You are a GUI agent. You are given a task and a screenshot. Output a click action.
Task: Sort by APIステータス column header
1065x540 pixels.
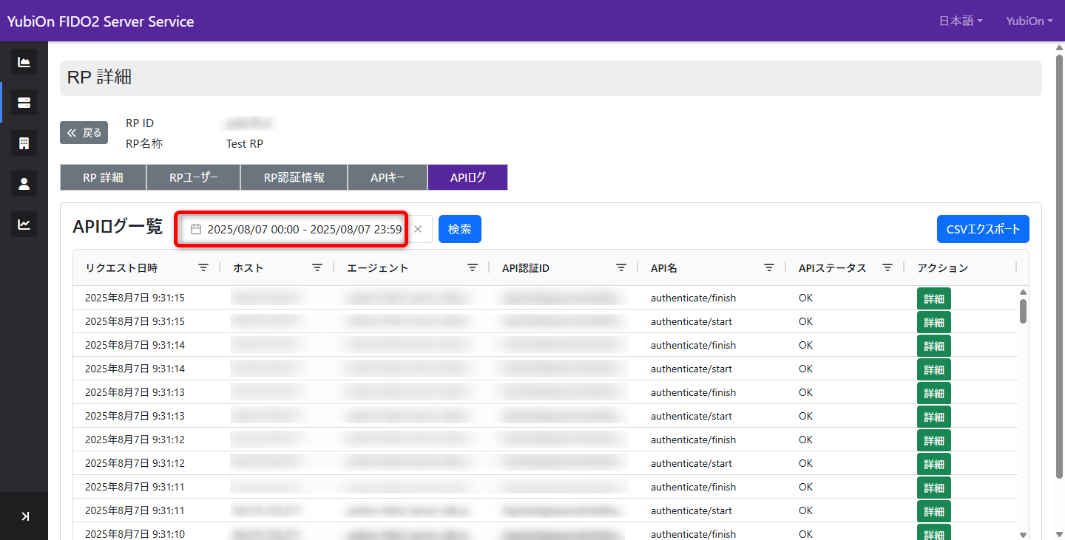click(x=832, y=268)
